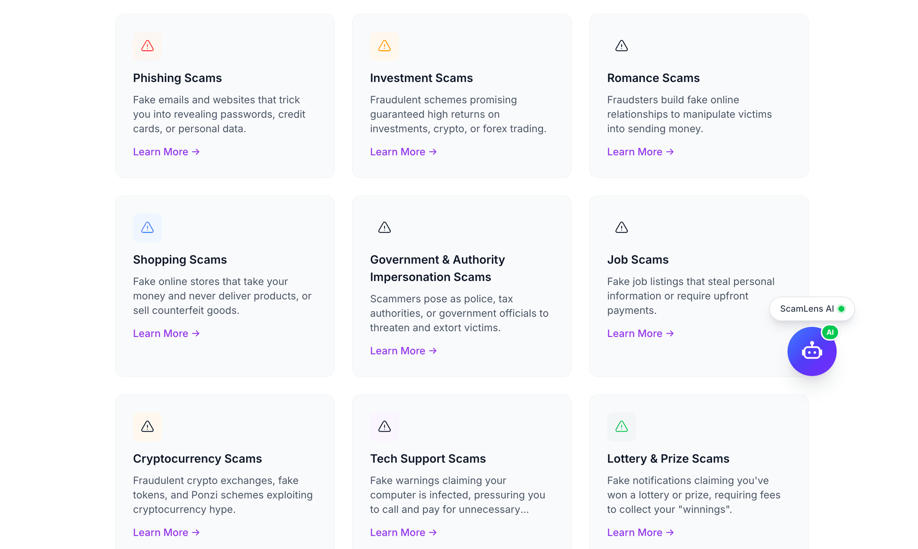
Task: Open Learn More under Romance Scams
Action: pos(640,152)
